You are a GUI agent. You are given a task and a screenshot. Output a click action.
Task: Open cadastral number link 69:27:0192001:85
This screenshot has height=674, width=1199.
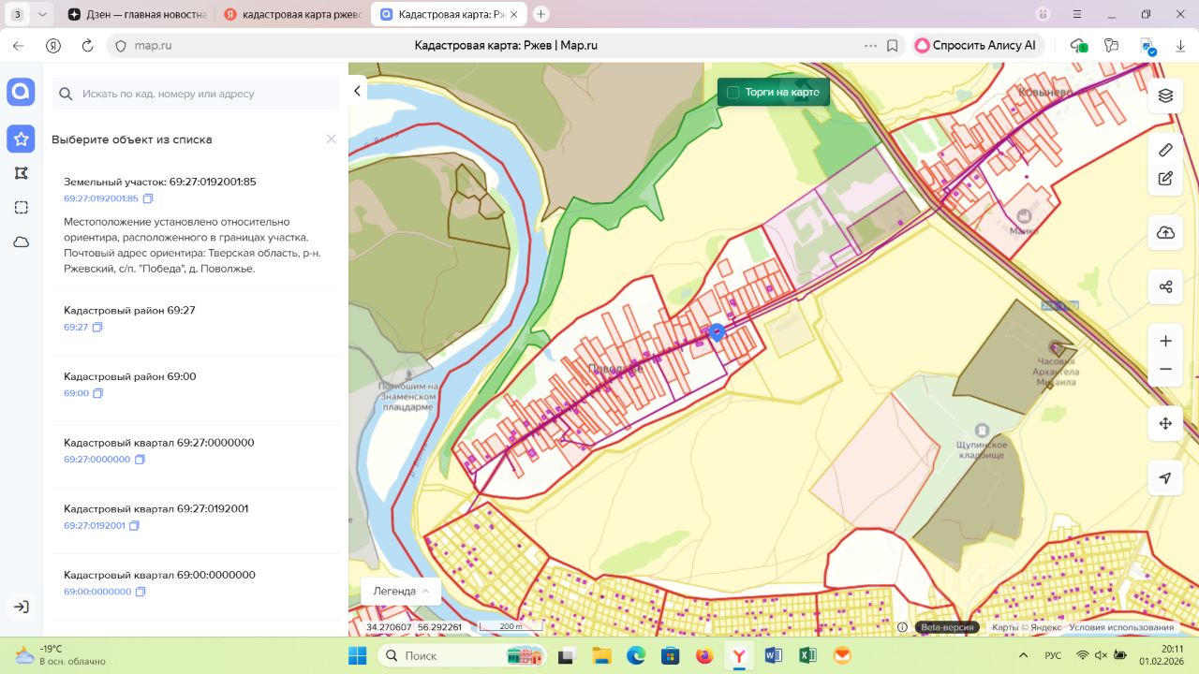click(x=100, y=198)
